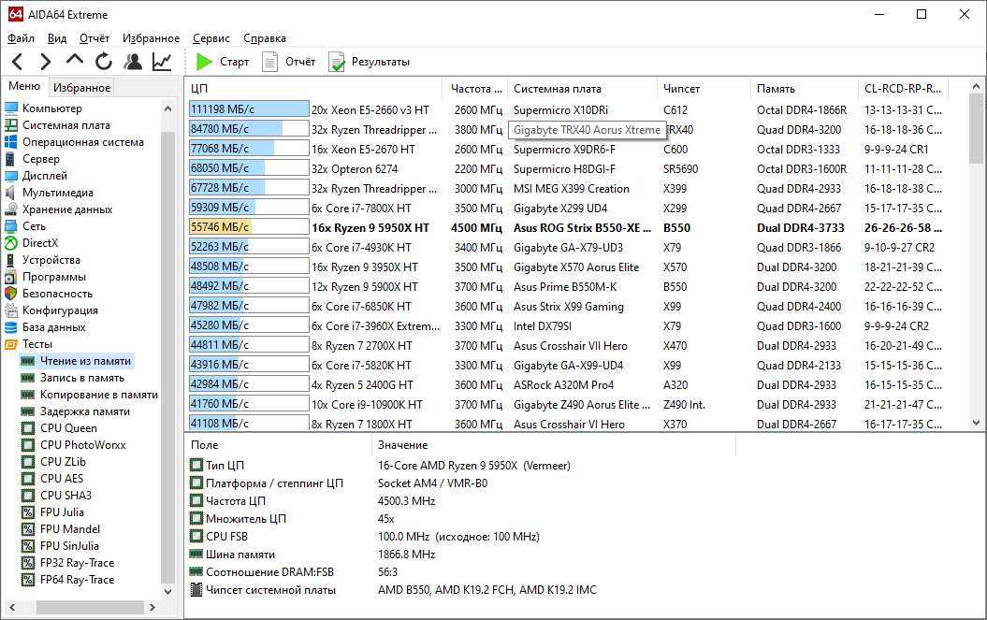Click the Программы icon in tree
This screenshot has height=620, width=987.
[10, 277]
